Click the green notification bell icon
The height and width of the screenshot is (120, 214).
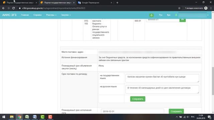pyautogui.click(x=151, y=15)
